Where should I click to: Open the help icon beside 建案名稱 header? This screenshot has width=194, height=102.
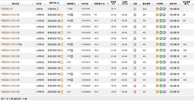(58, 3)
